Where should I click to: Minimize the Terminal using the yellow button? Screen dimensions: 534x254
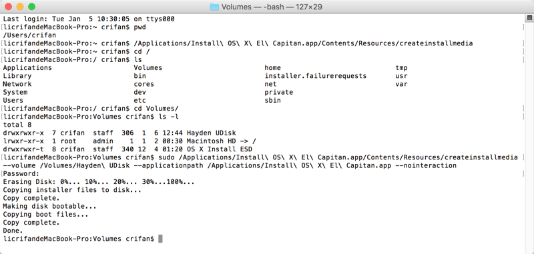20,7
